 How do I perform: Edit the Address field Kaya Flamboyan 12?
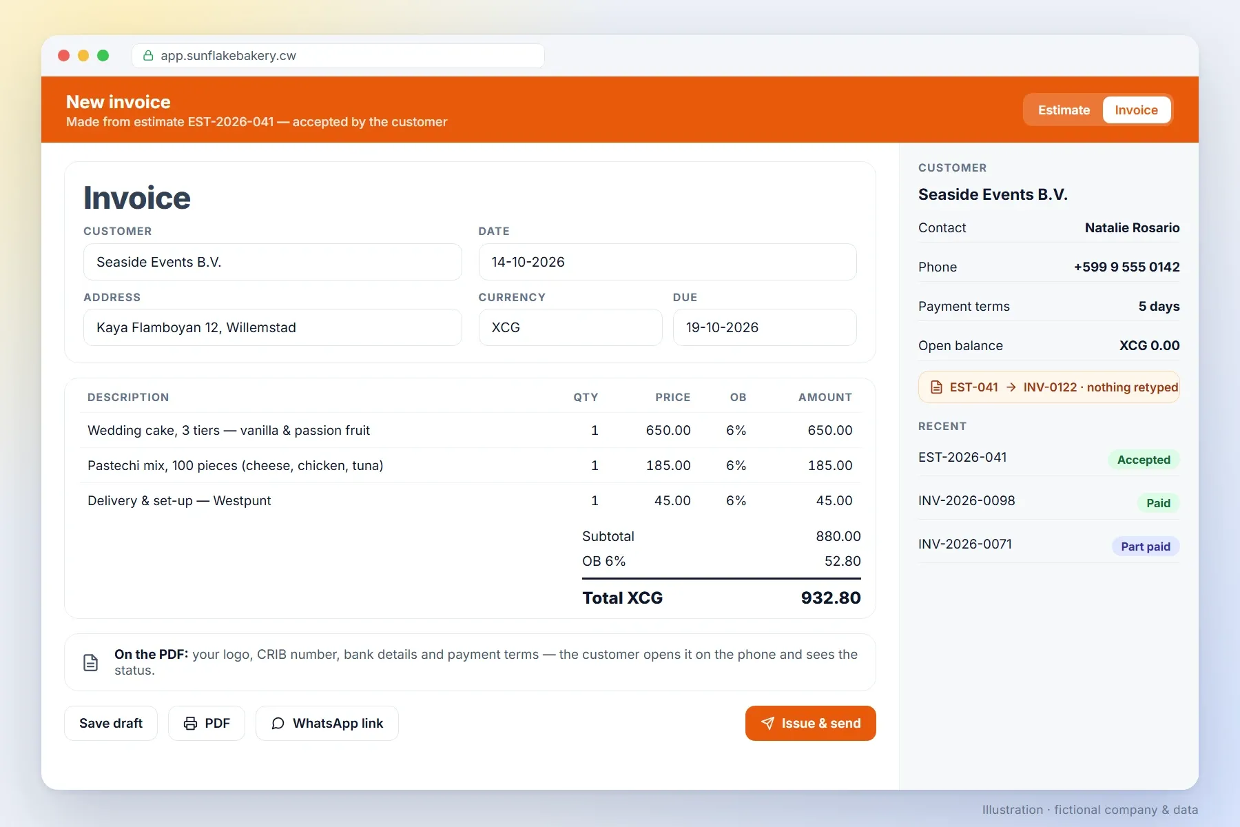pyautogui.click(x=273, y=327)
